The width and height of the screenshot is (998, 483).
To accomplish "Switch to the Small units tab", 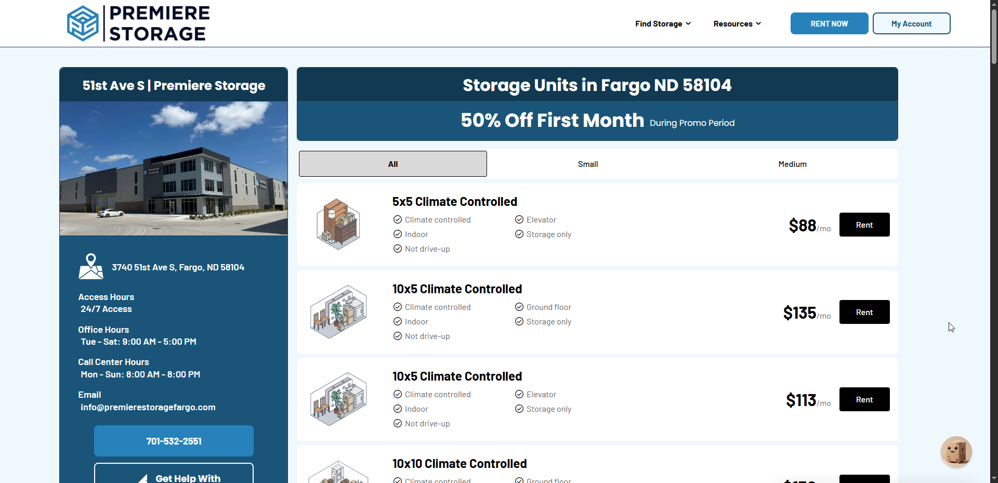I will [588, 164].
